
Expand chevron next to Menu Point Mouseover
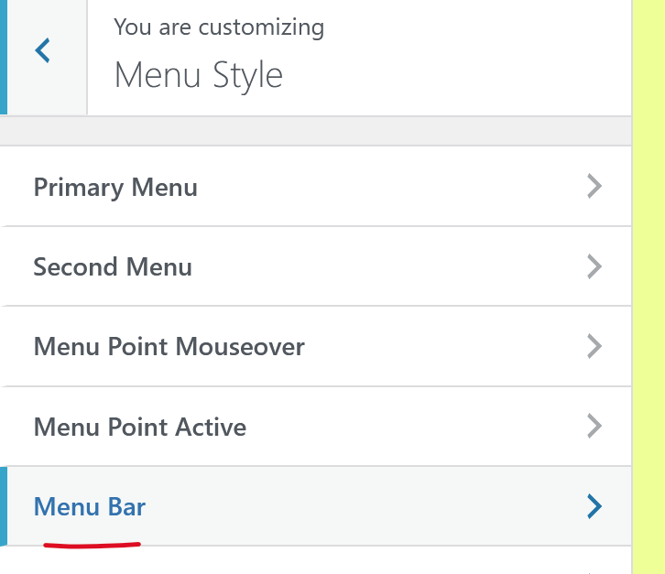point(594,347)
